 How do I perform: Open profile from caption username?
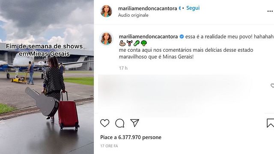pyautogui.click(x=148, y=36)
